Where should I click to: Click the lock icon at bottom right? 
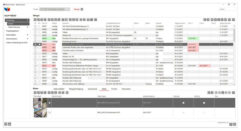(x=234, y=124)
